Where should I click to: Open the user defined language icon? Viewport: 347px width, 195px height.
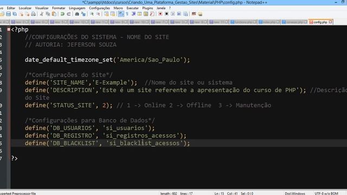[140, 14]
